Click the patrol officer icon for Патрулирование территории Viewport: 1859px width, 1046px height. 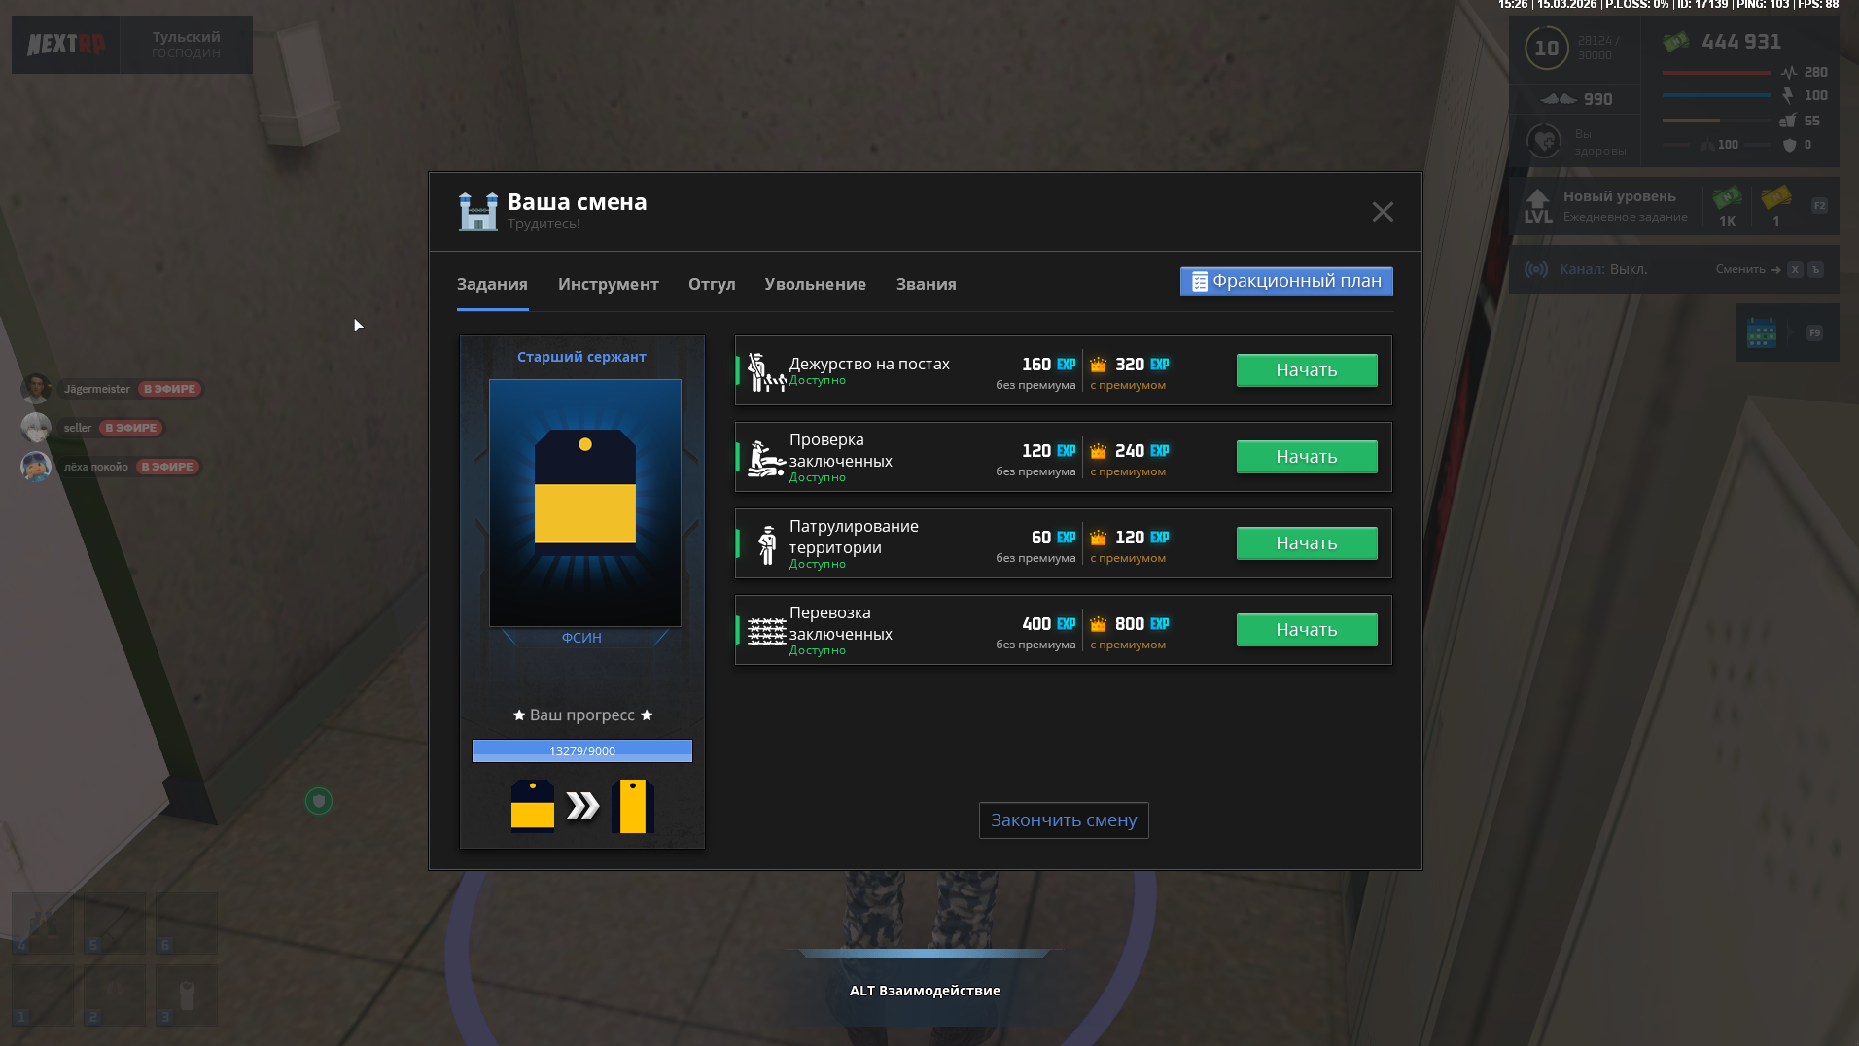pyautogui.click(x=767, y=544)
